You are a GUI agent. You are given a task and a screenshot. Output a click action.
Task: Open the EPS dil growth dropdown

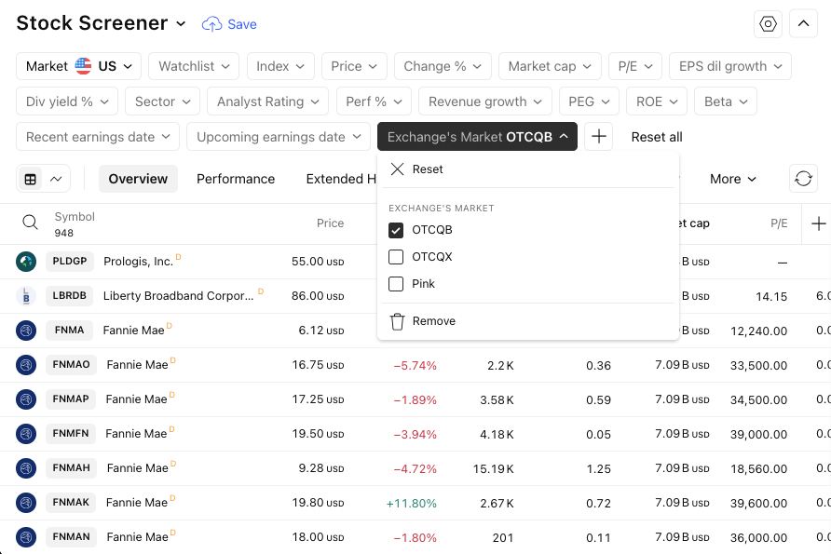[730, 66]
